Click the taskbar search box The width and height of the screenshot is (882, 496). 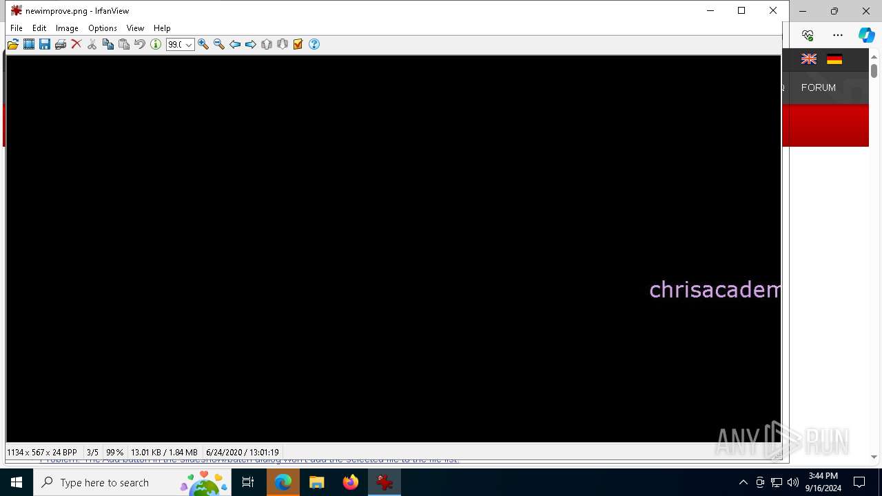point(132,482)
